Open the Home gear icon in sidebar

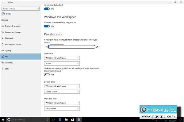pyautogui.click(x=3, y=14)
